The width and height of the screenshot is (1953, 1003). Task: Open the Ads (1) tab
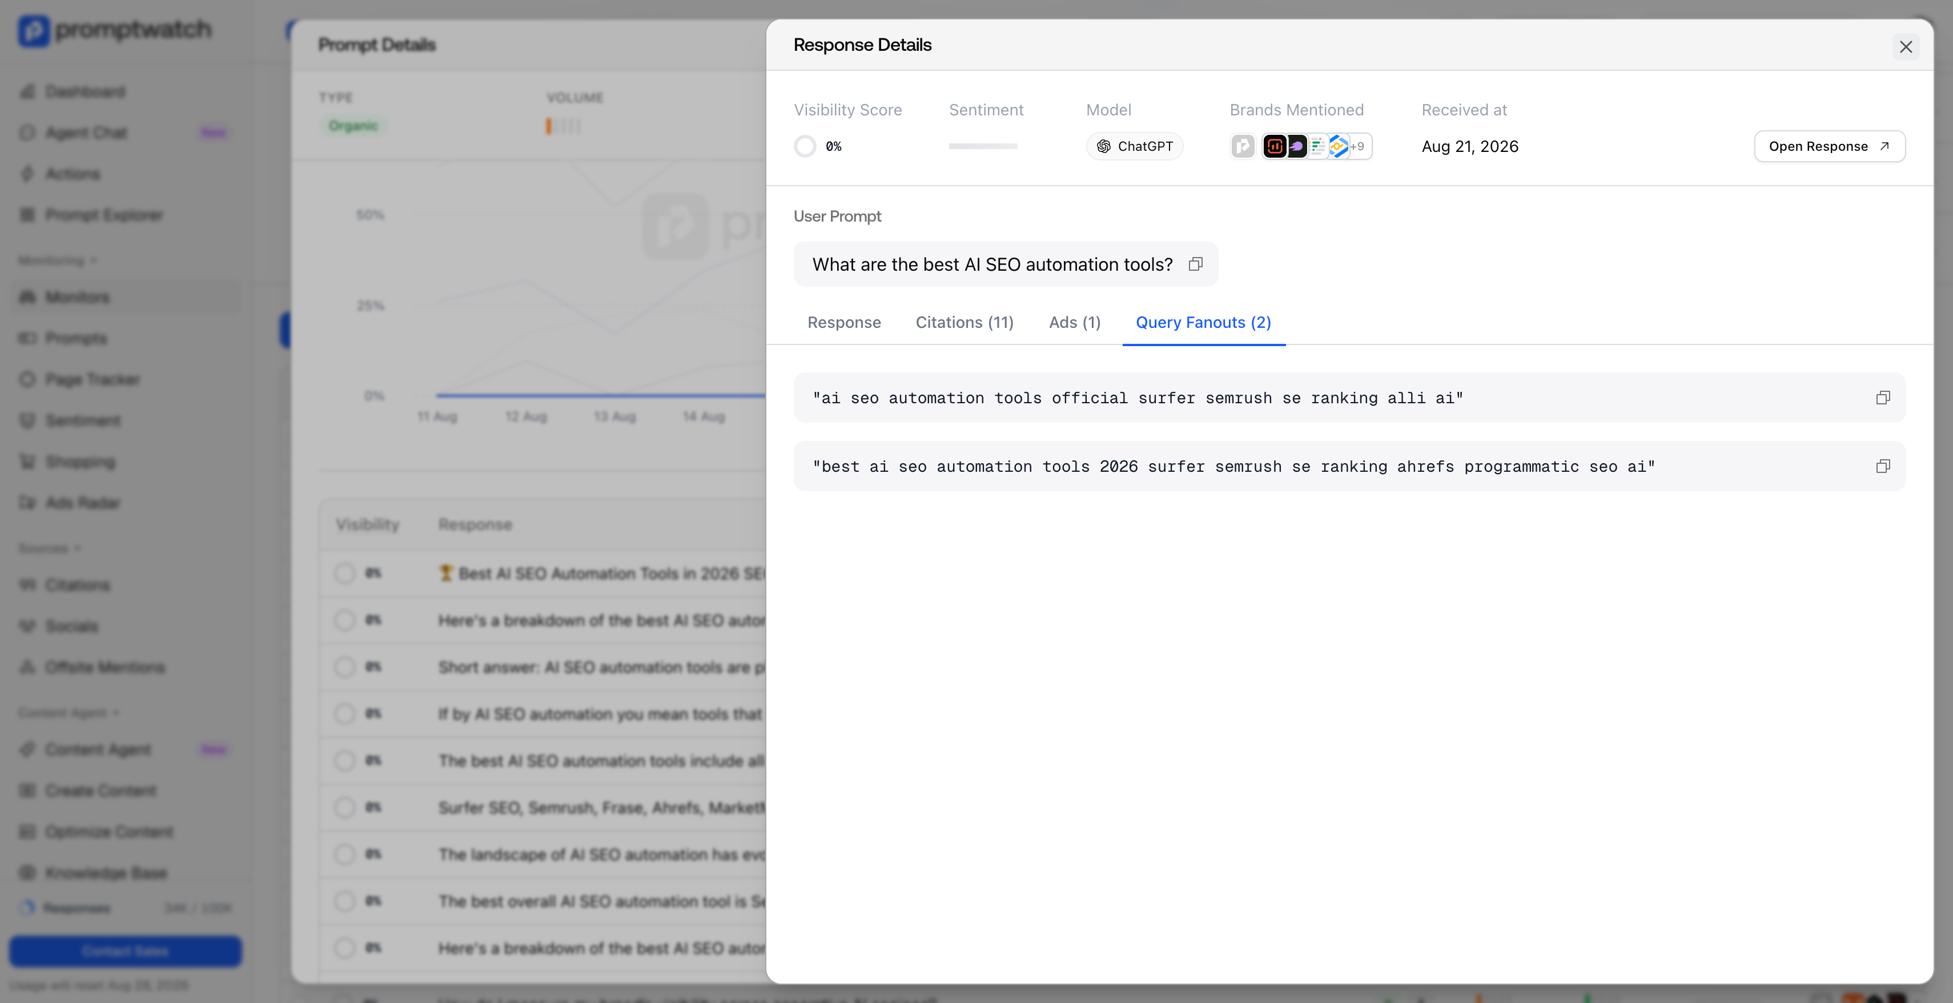pyautogui.click(x=1074, y=322)
